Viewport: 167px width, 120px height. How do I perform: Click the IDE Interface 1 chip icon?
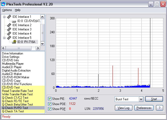[9, 17]
